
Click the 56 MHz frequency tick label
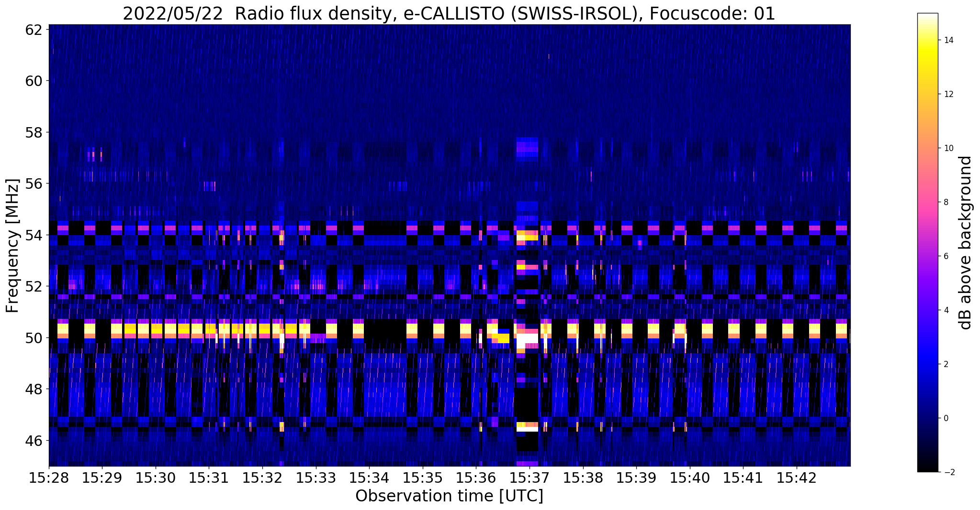[34, 184]
